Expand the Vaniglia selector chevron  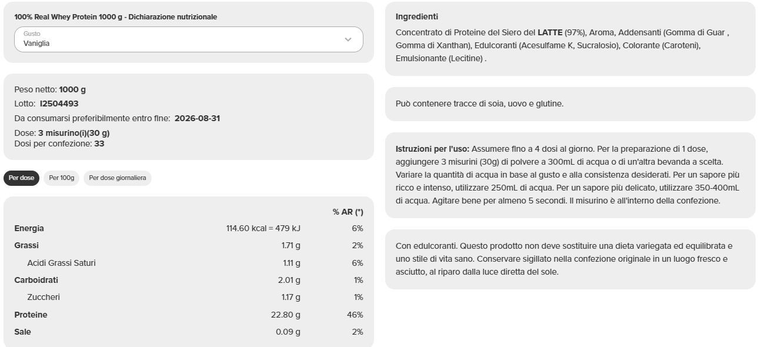tap(349, 39)
